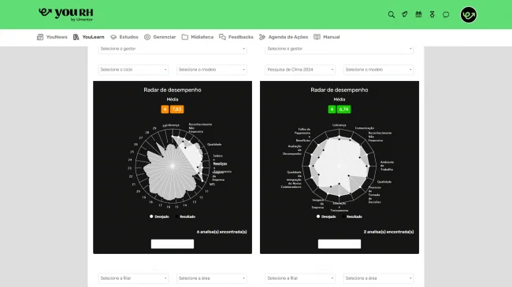Click 'Ambiente de Trabalho' radar label
This screenshot has width=512, height=287.
point(387,166)
